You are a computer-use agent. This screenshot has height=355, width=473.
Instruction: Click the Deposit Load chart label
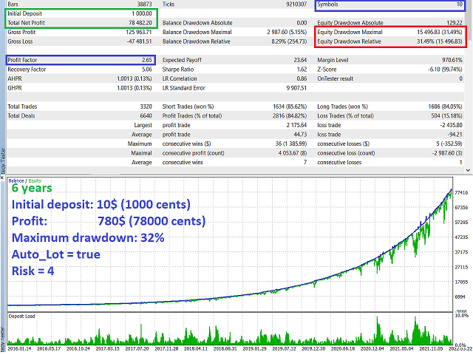pos(21,317)
